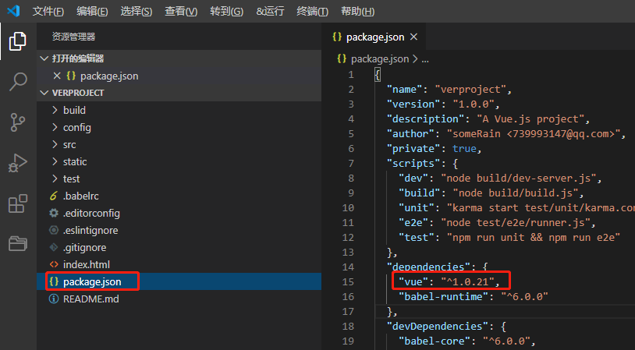Open the 查看(V) menu
Screen dimensions: 635x350
pos(181,12)
